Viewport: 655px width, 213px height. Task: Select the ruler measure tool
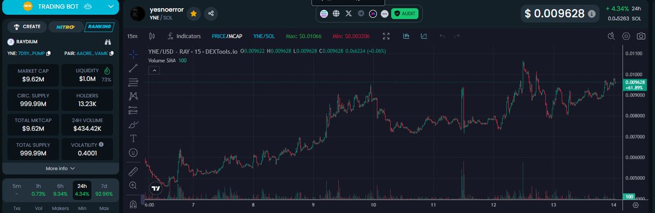pyautogui.click(x=134, y=171)
